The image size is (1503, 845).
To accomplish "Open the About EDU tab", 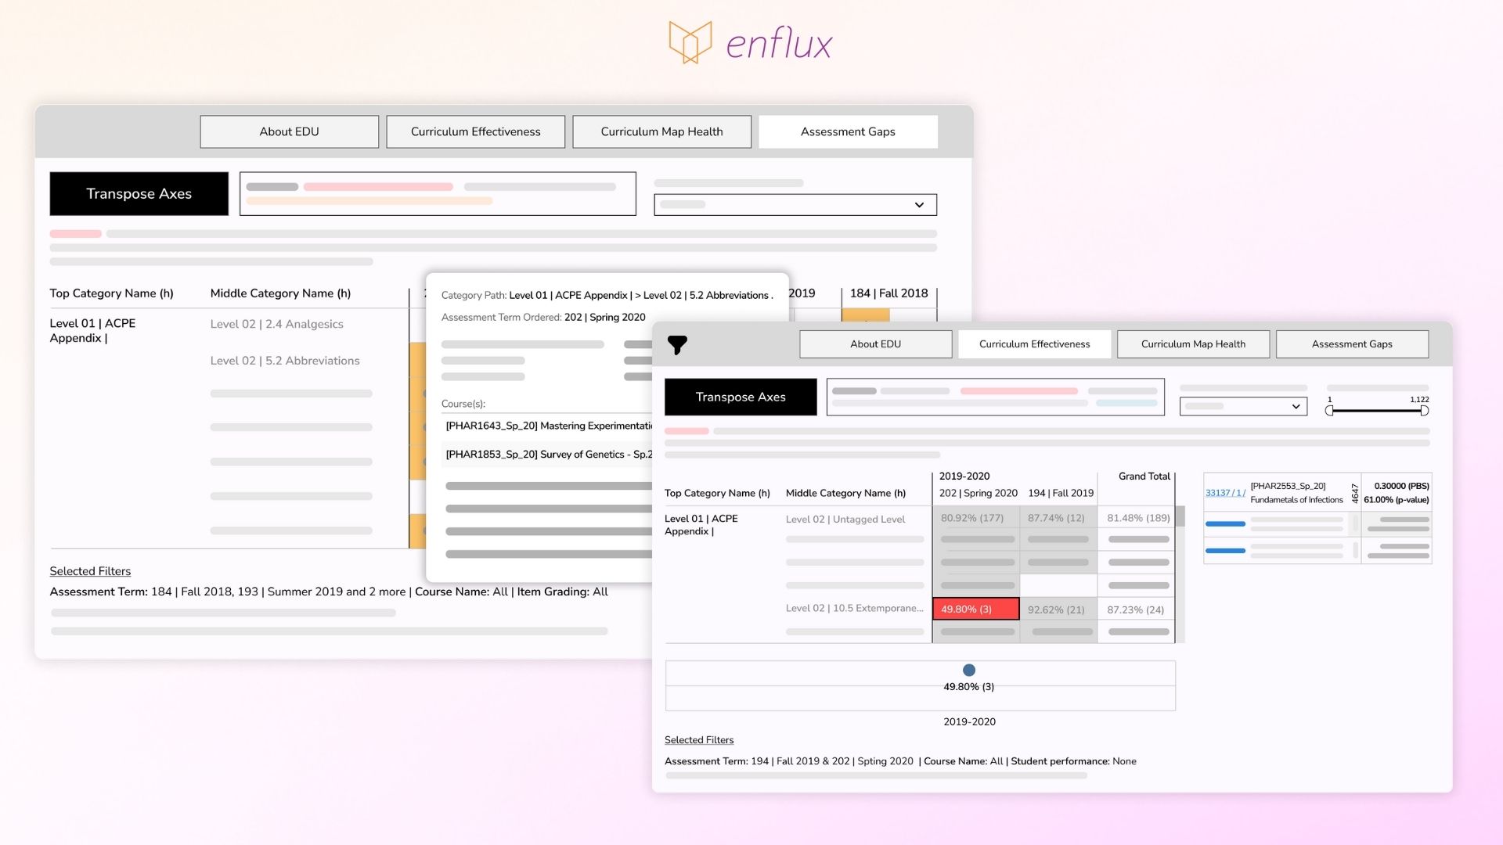I will pos(875,343).
